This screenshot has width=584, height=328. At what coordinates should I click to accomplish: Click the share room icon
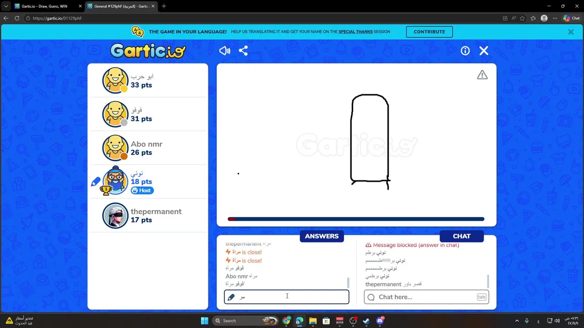pyautogui.click(x=243, y=51)
